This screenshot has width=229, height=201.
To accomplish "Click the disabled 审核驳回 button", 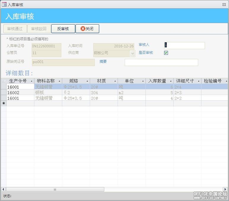I will (x=39, y=29).
